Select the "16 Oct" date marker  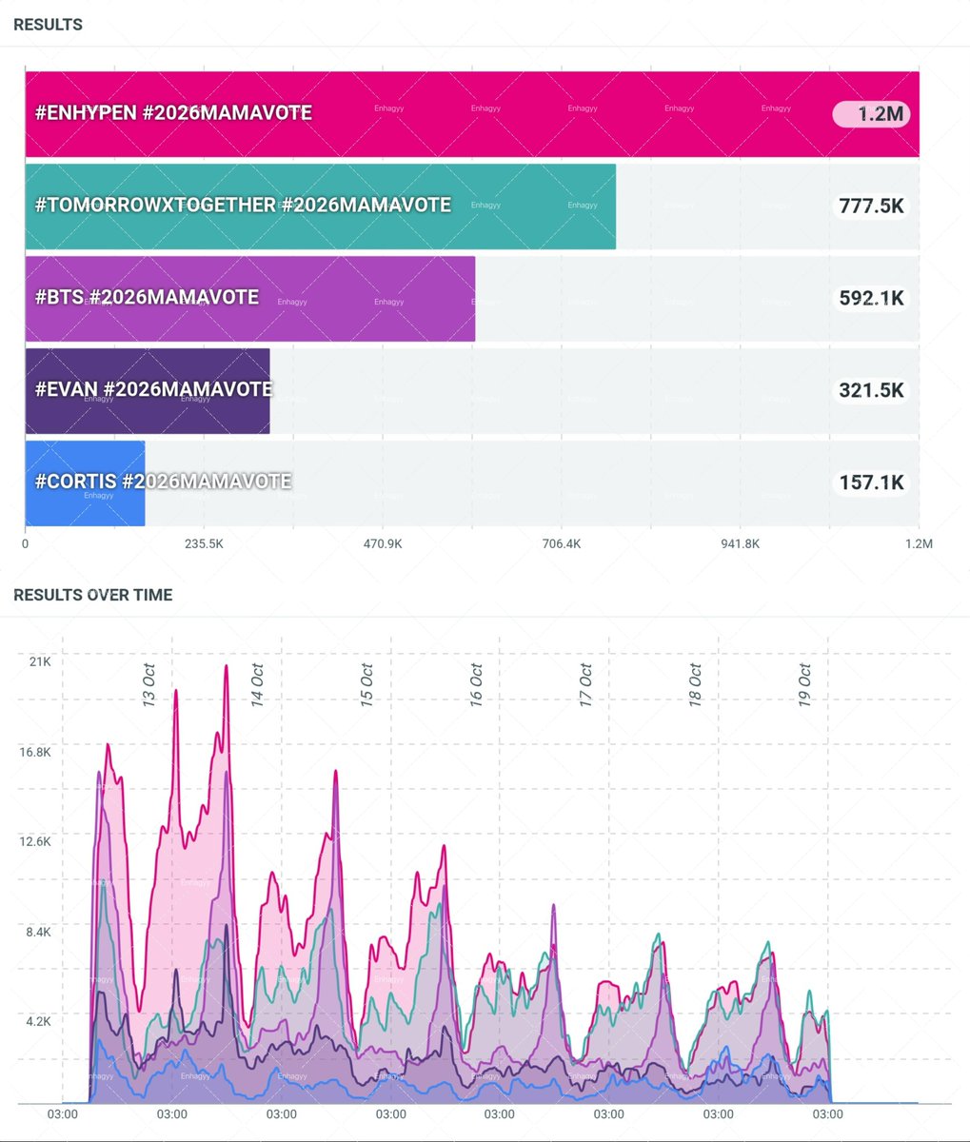[475, 684]
